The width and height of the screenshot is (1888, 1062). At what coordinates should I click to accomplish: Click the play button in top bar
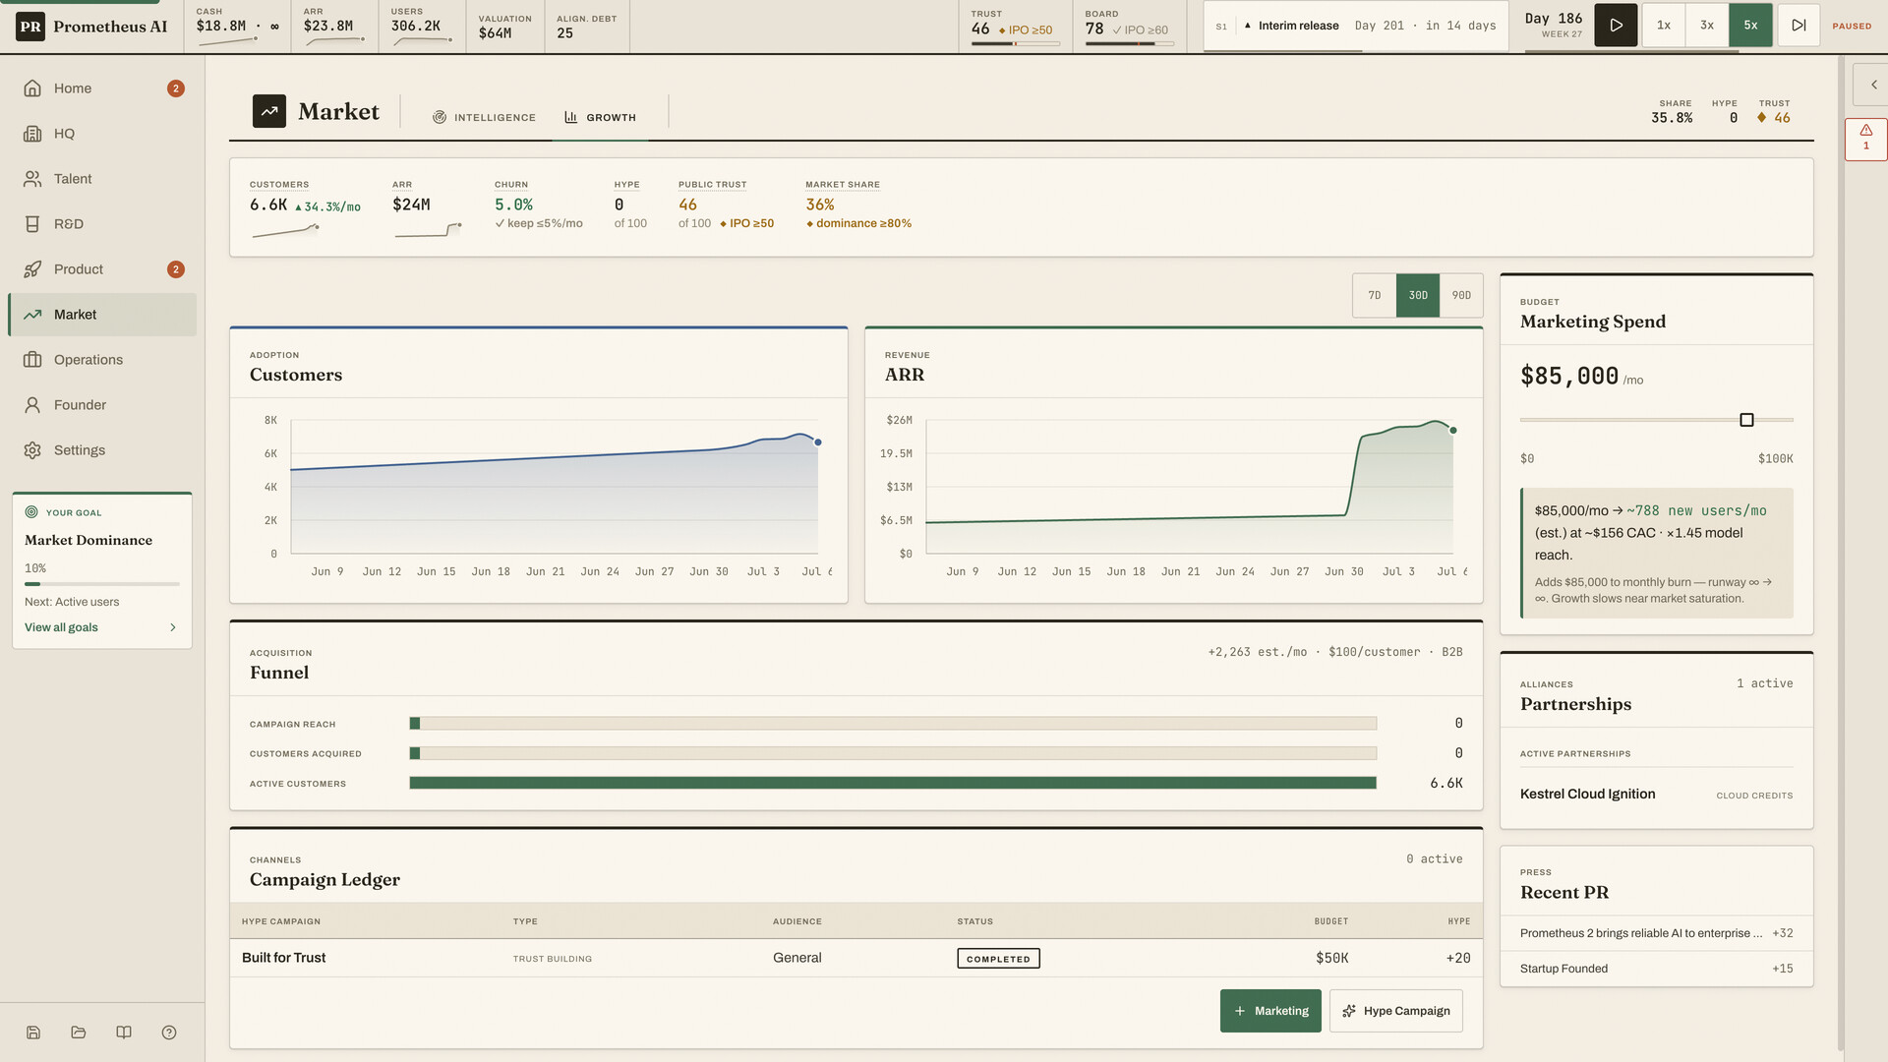(x=1616, y=26)
